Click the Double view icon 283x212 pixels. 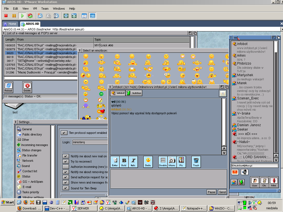[163, 162]
